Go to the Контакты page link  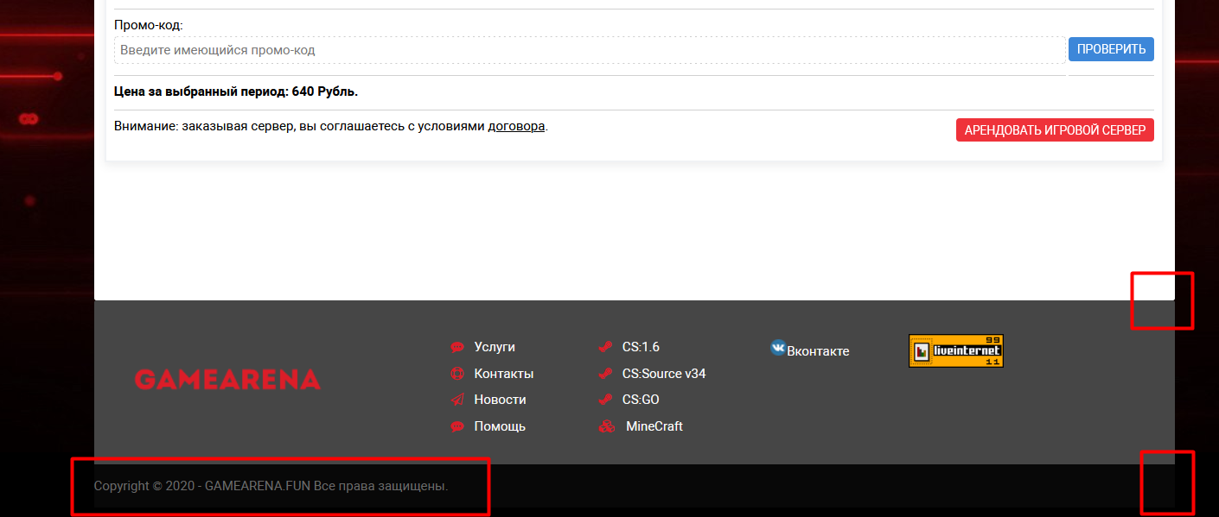point(504,374)
